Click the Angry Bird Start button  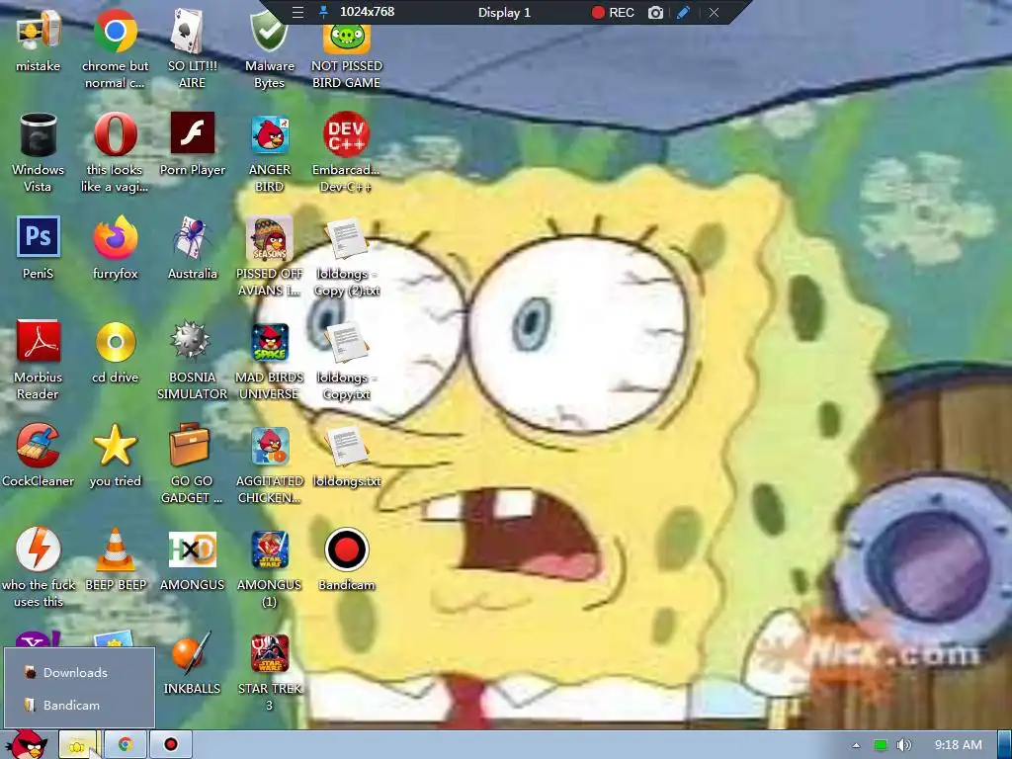pos(27,744)
